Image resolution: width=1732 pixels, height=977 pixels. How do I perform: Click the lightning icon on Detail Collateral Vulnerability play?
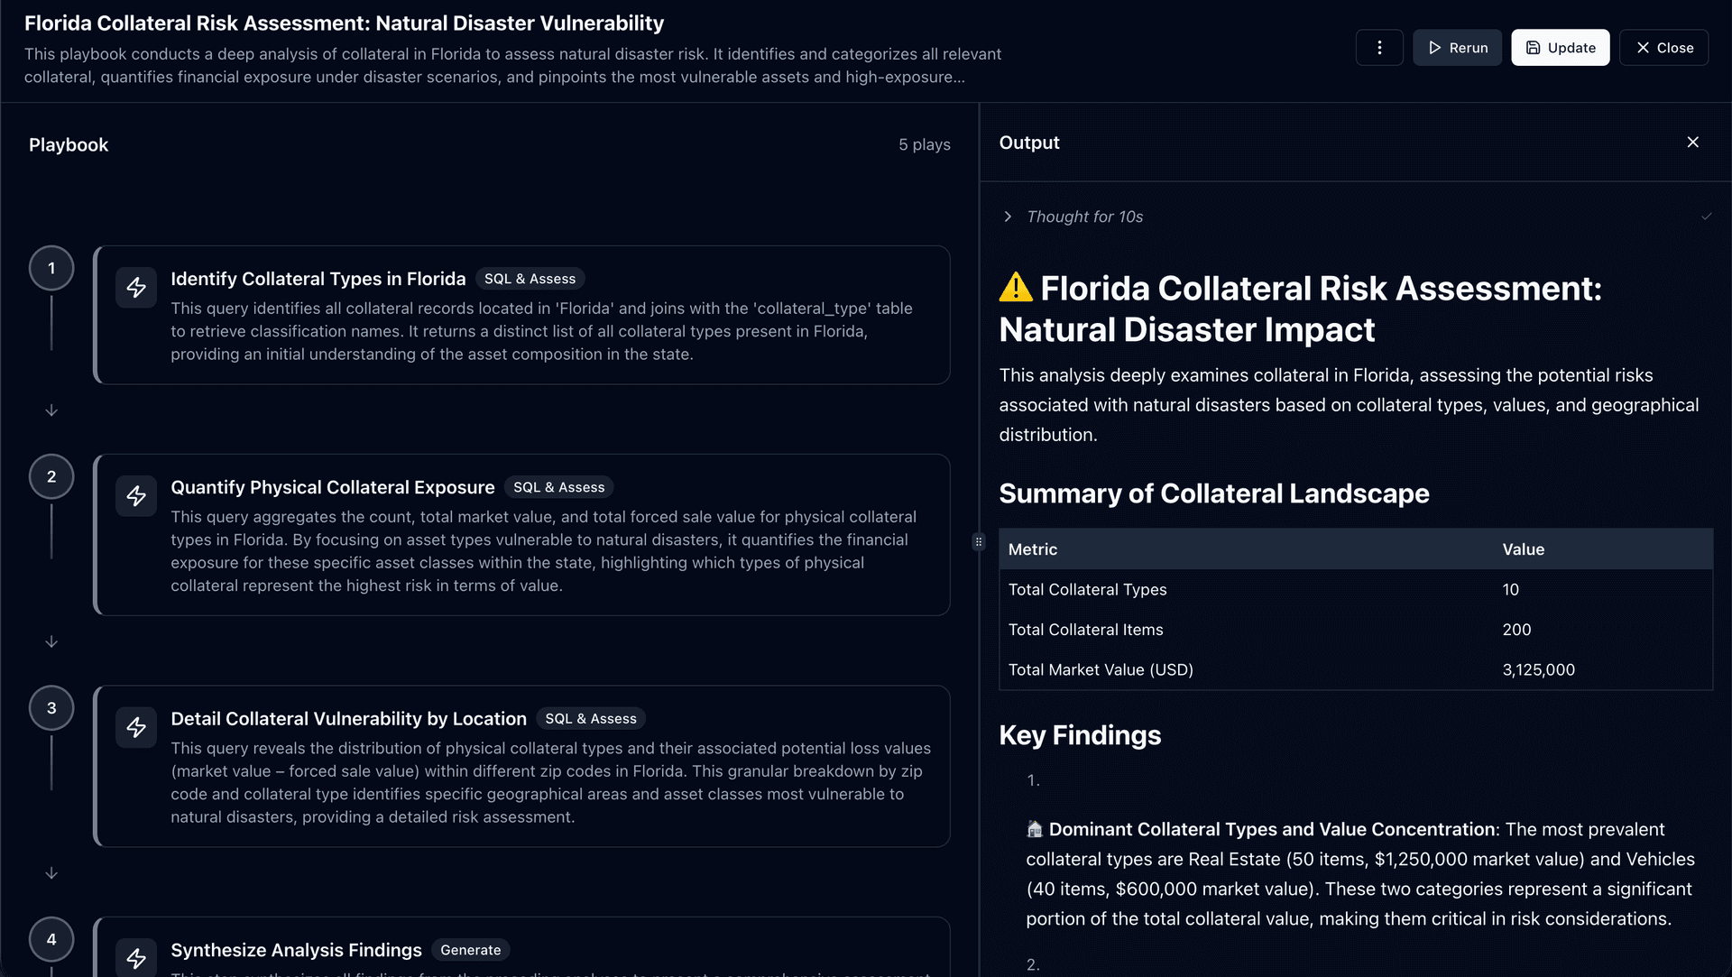click(136, 727)
